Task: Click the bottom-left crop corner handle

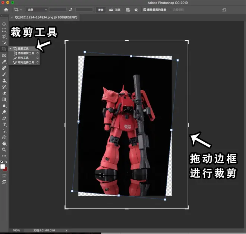Action: 66,208
